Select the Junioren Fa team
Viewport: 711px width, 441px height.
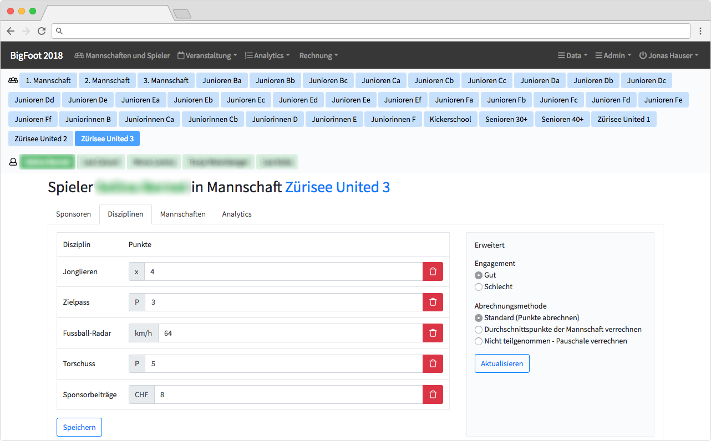click(454, 100)
